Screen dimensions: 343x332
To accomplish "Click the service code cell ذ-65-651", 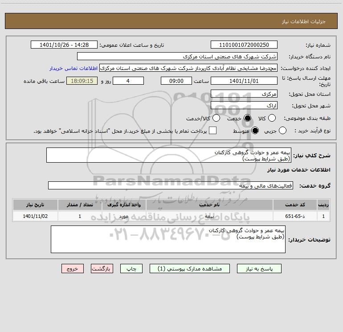I will pyautogui.click(x=294, y=216).
